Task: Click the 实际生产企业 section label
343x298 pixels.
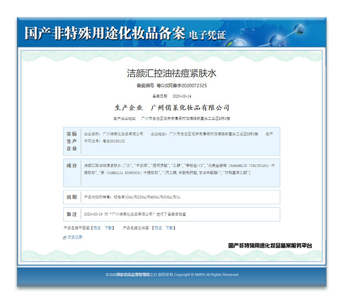Action: (72, 141)
